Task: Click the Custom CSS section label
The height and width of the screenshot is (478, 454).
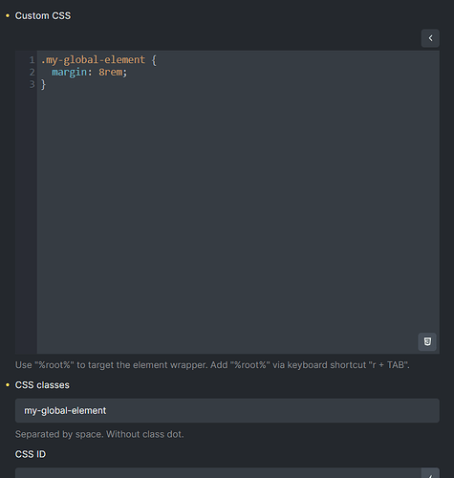Action: [x=43, y=15]
